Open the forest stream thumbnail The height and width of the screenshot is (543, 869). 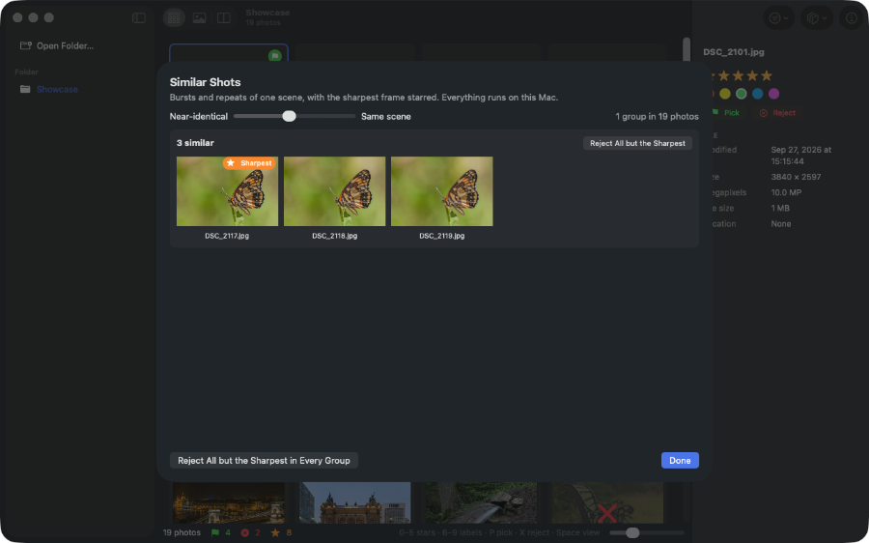481,502
